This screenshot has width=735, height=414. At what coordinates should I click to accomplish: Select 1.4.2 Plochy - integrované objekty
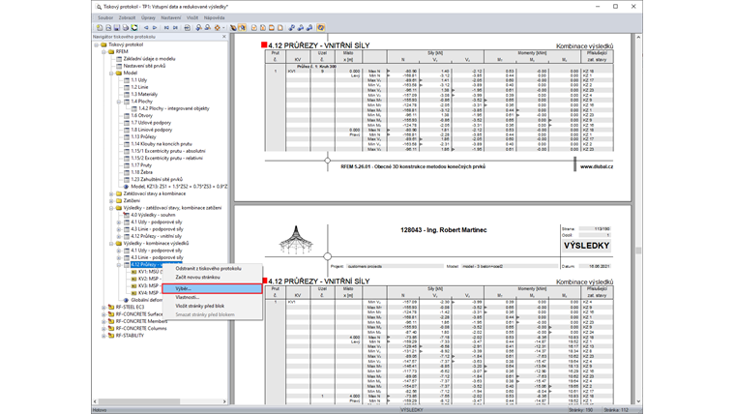point(174,108)
